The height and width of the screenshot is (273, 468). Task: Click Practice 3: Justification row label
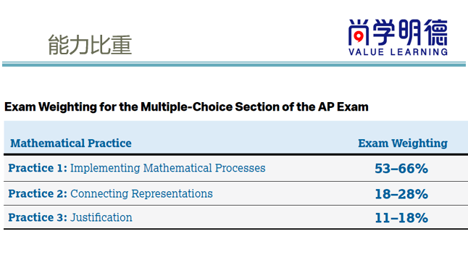70,217
